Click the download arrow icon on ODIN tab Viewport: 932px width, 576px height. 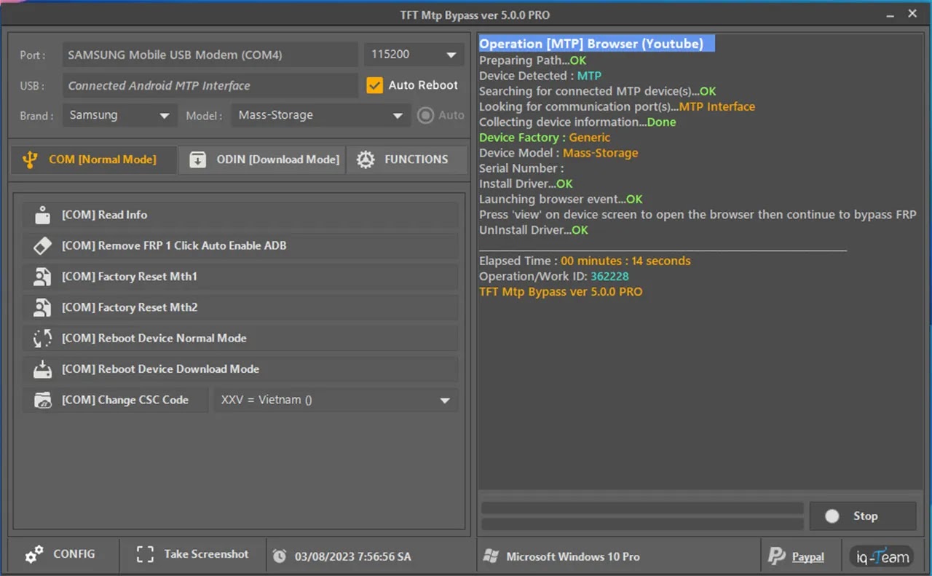pyautogui.click(x=198, y=159)
